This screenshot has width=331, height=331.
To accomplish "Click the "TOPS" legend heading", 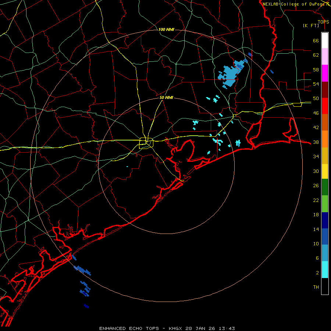I will (323, 22).
